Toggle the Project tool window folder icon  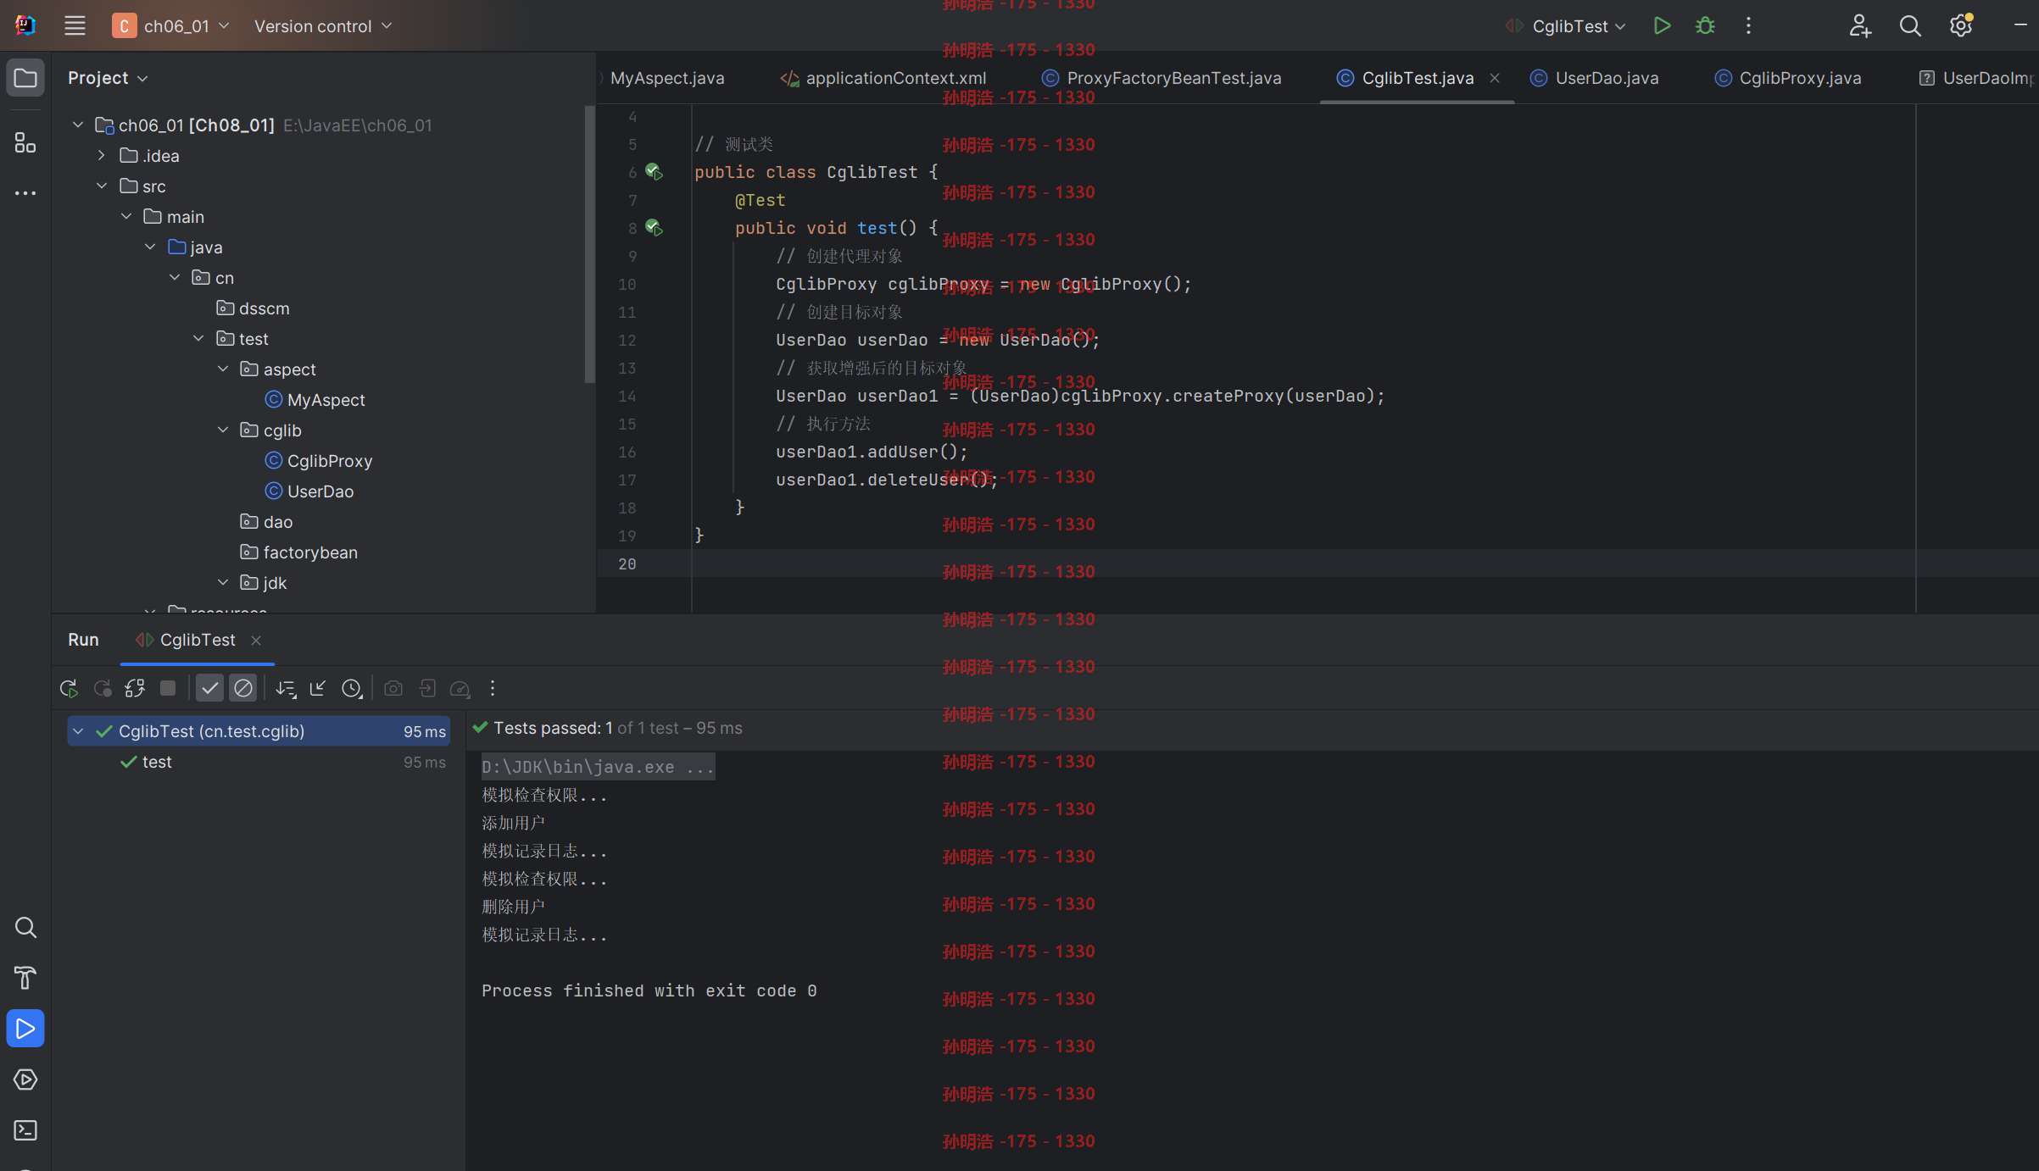tap(25, 78)
